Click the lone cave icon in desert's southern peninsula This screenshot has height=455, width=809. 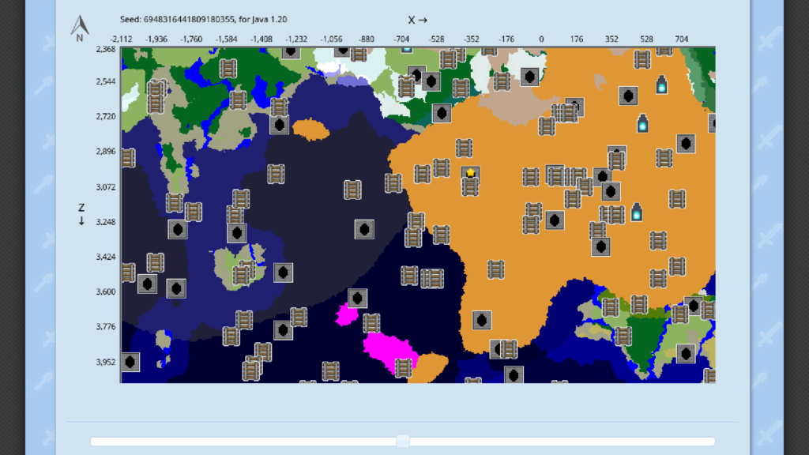[x=481, y=320]
